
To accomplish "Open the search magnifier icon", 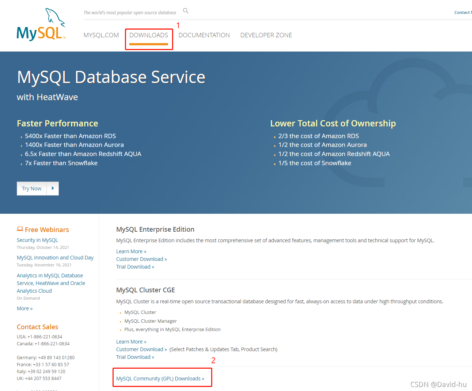I will tap(186, 11).
